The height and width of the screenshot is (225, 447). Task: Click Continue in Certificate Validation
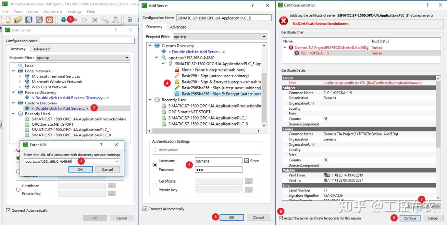point(410,218)
